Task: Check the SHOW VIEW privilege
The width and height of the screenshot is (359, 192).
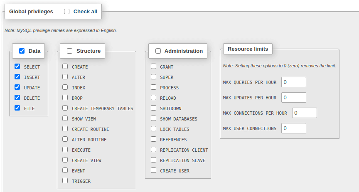Action: point(65,118)
